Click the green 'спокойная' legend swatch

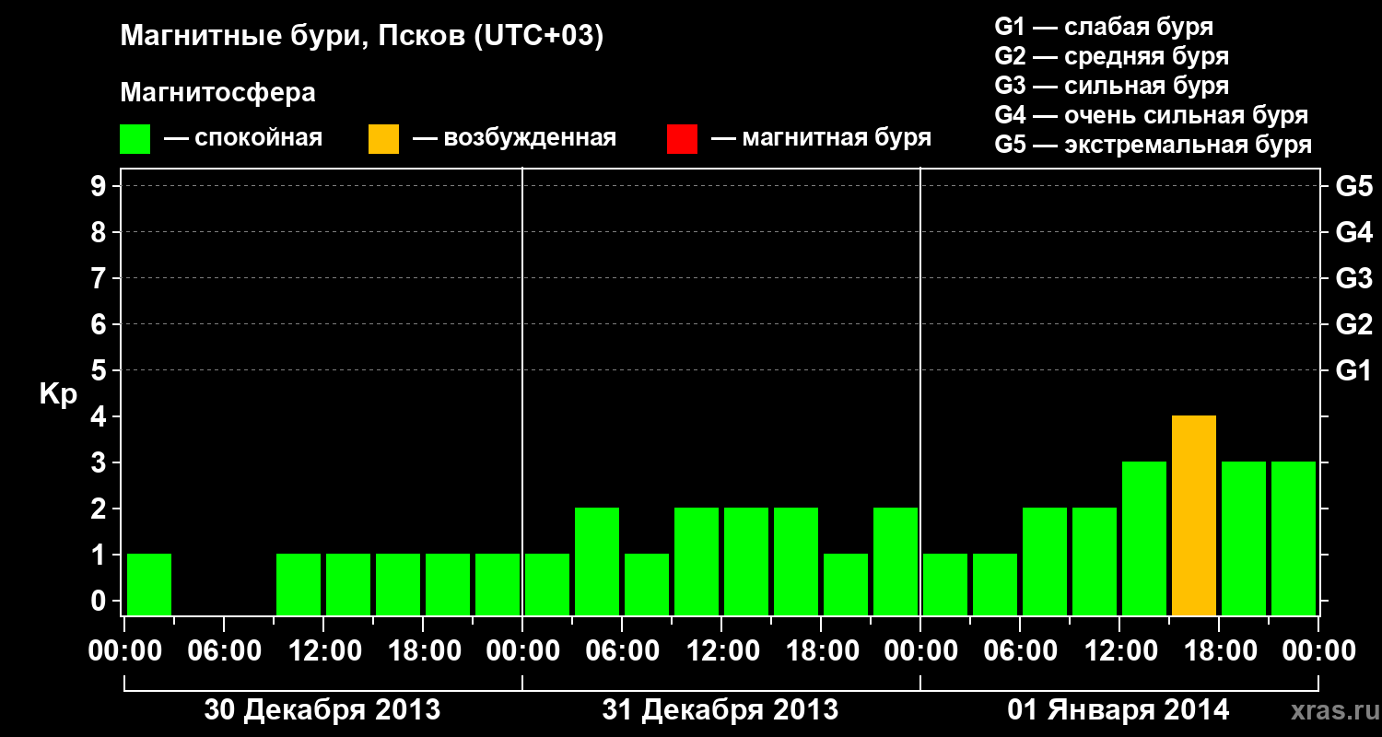(135, 139)
